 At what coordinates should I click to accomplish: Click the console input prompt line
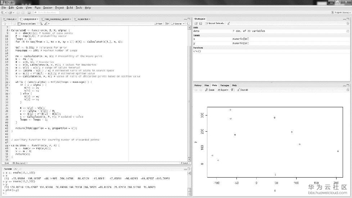pos(95,193)
